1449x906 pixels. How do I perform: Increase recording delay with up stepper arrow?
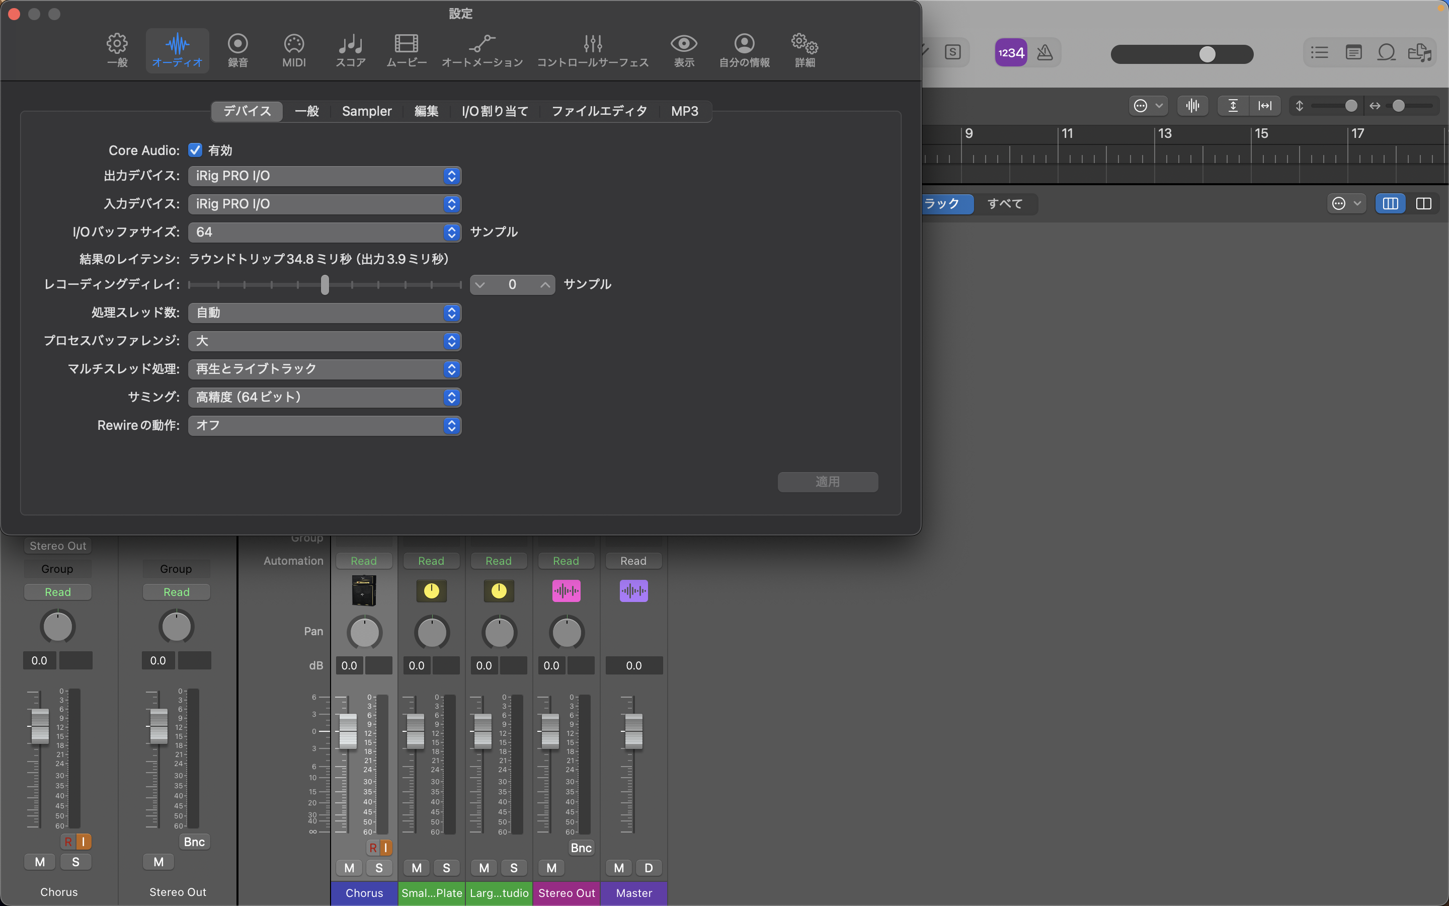544,284
